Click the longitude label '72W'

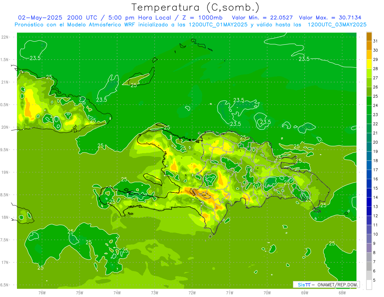[192, 293]
